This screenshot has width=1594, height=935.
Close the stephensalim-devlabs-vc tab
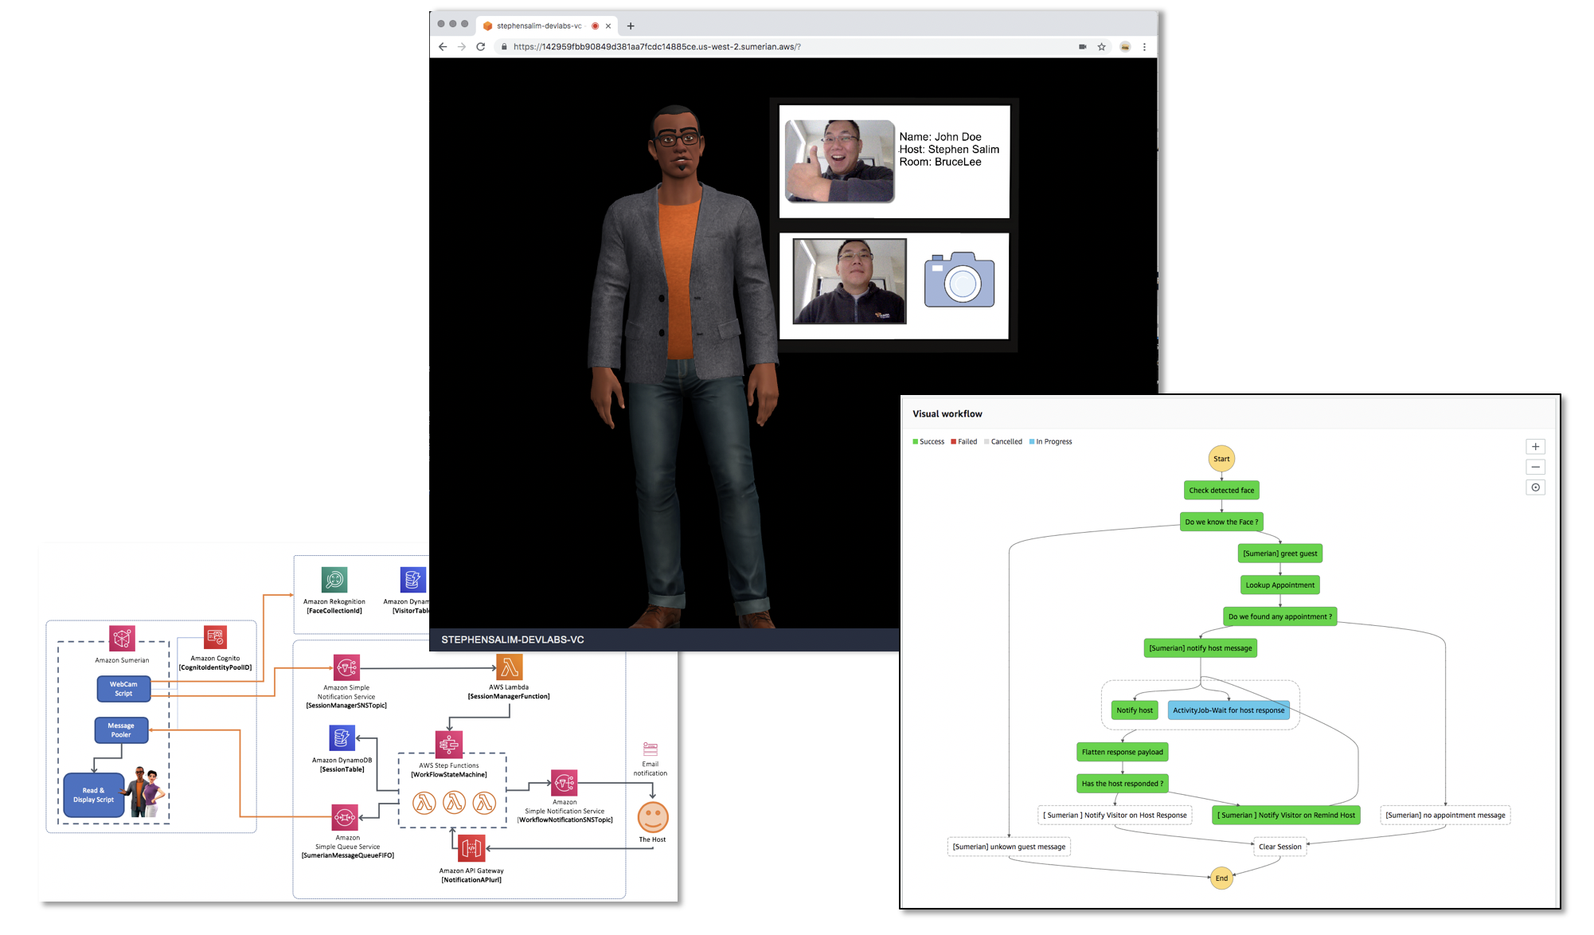[608, 26]
